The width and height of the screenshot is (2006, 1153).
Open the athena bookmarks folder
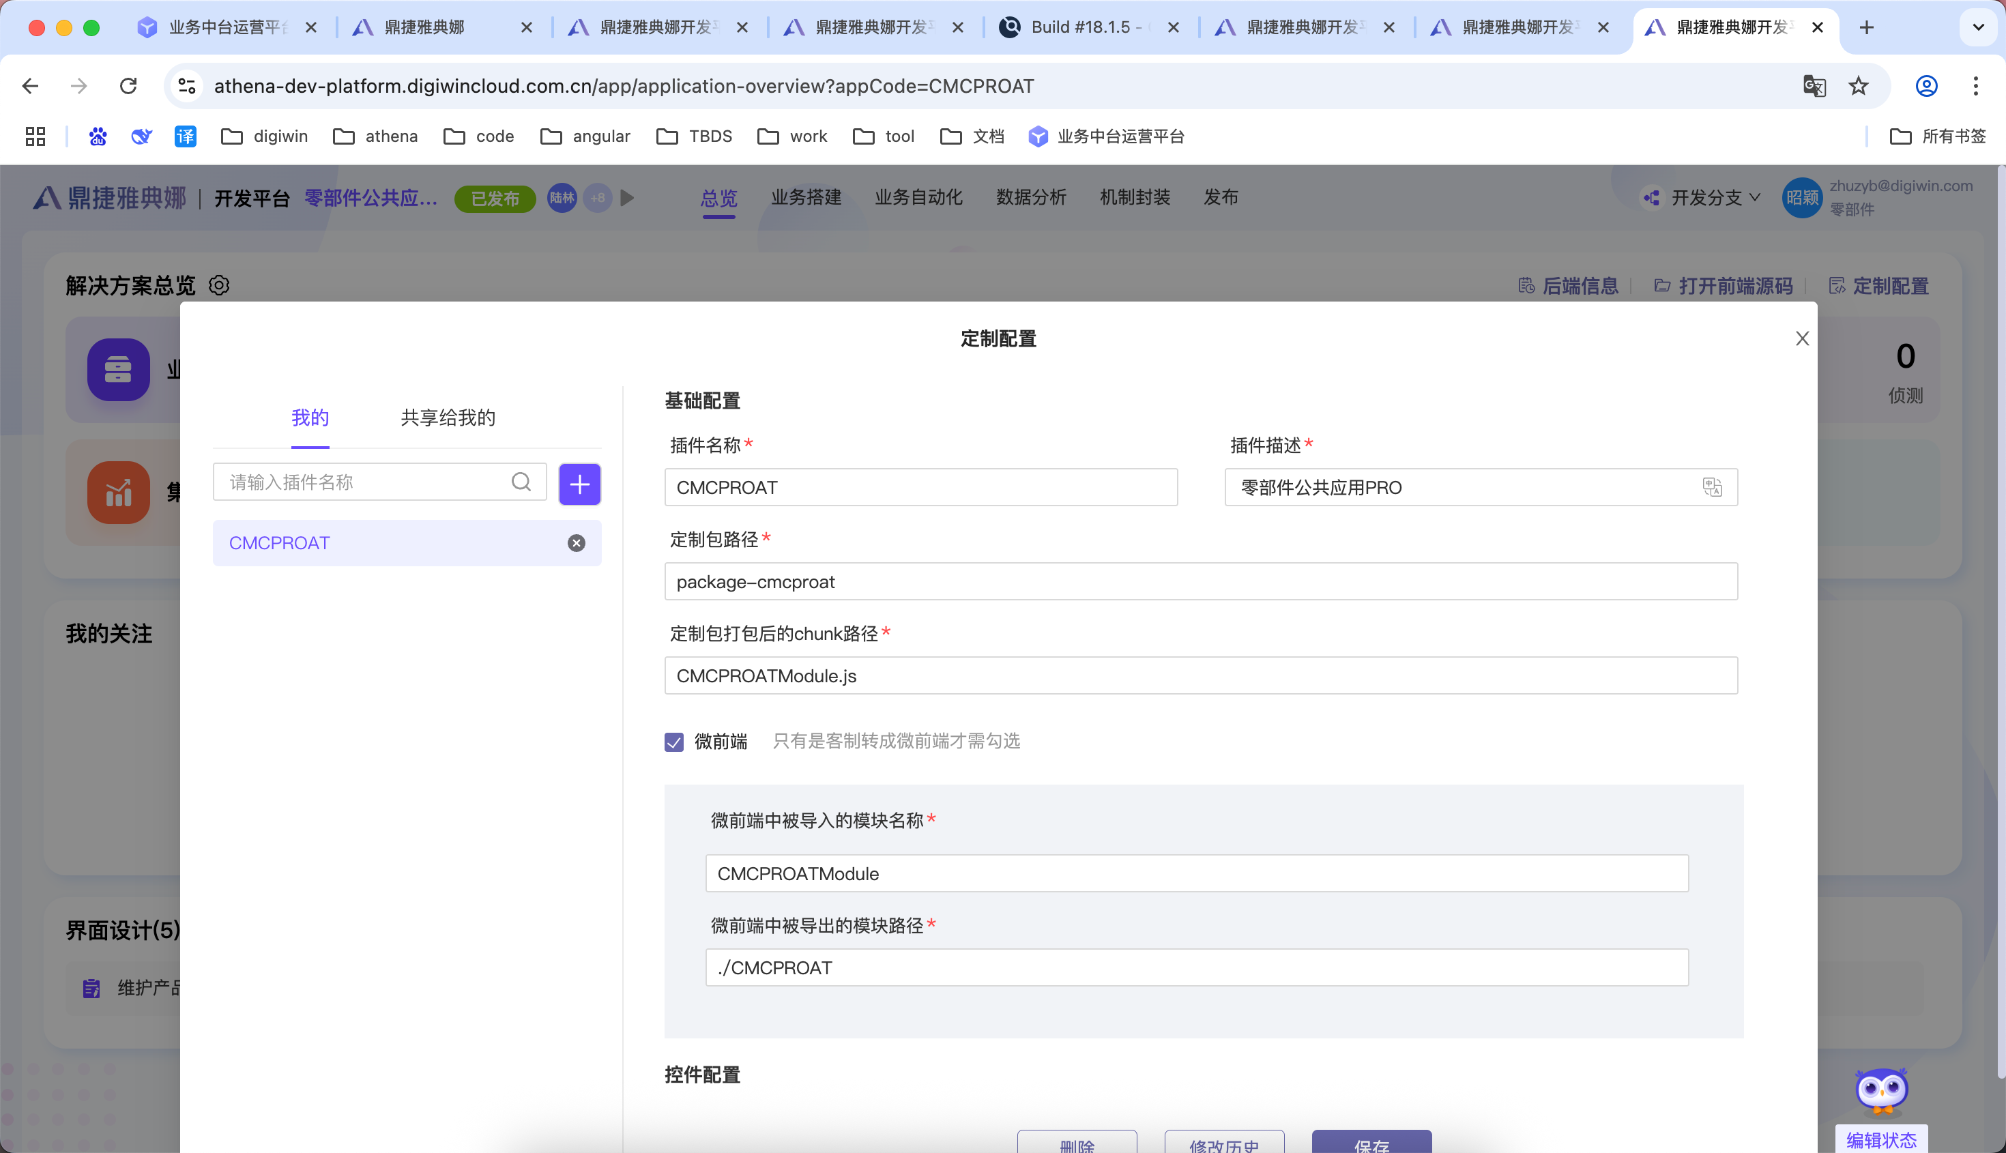pyautogui.click(x=375, y=136)
